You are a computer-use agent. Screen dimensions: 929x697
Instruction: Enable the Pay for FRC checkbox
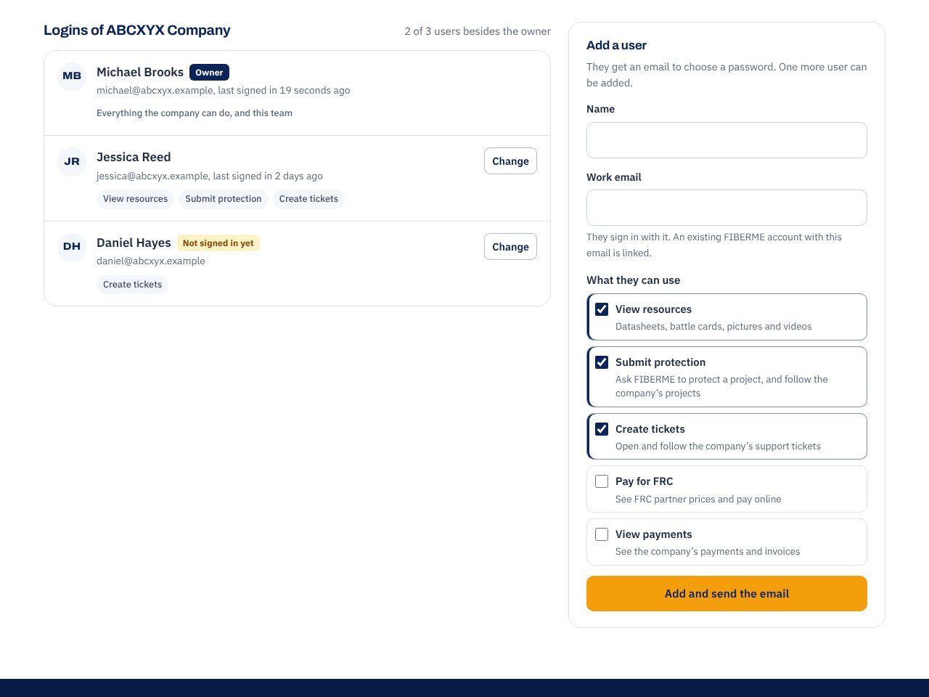[602, 481]
